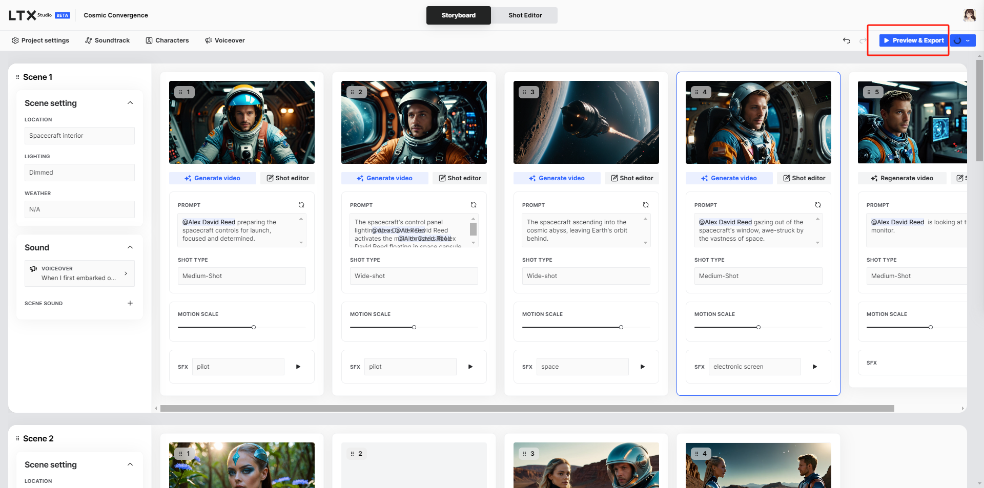Screen dimensions: 984x488
Task: Regenerate the prompt for shot 1
Action: (x=301, y=205)
